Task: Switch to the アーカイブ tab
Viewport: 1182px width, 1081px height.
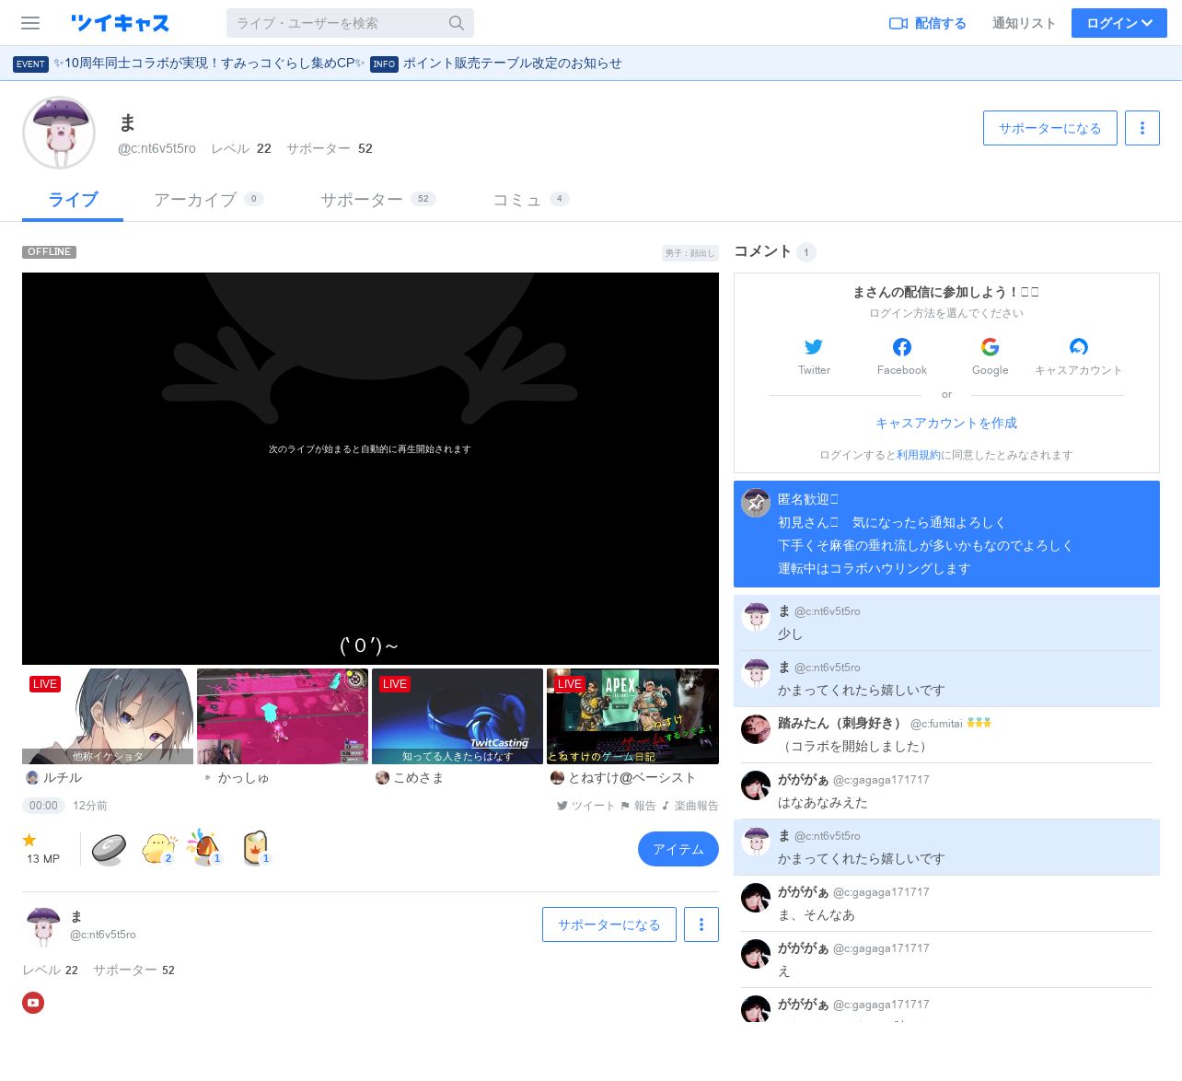Action: (208, 200)
